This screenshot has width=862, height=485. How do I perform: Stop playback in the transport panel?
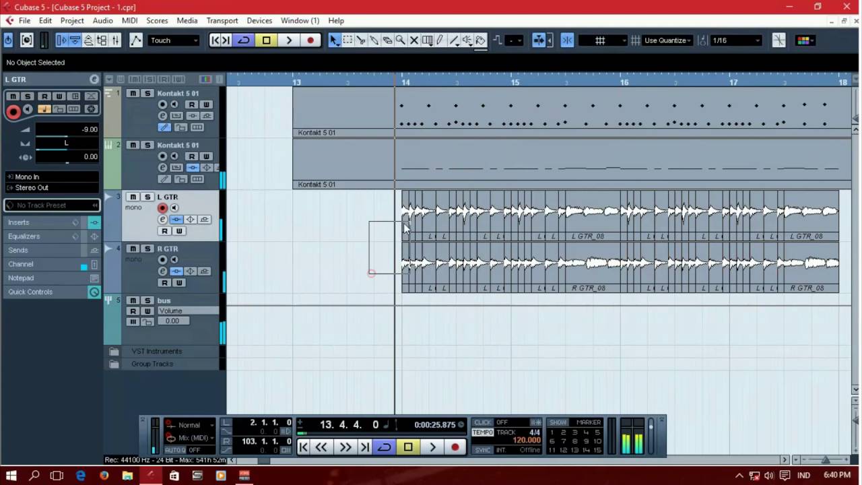[x=408, y=447]
